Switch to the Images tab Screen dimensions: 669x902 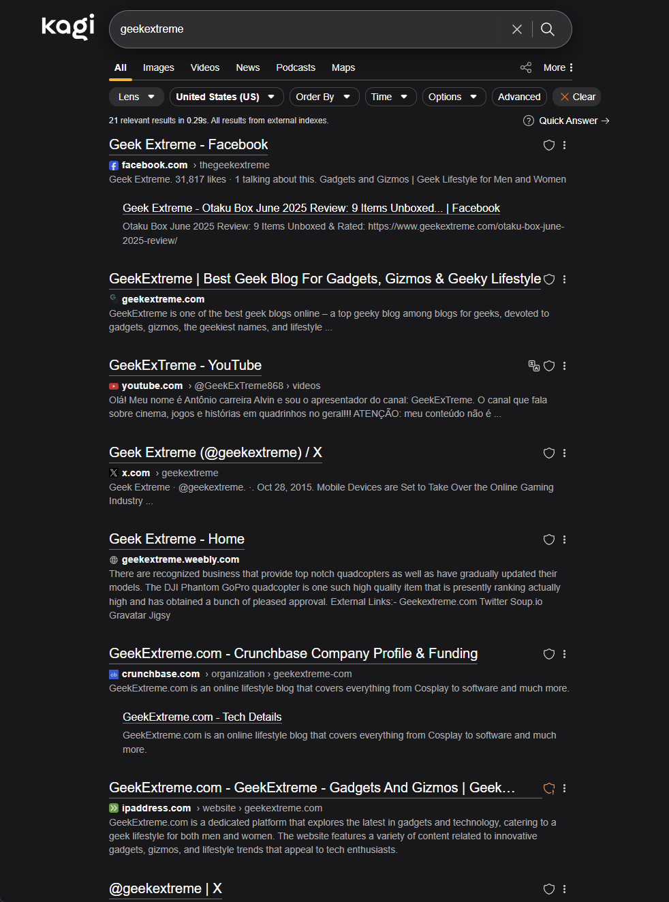(159, 67)
